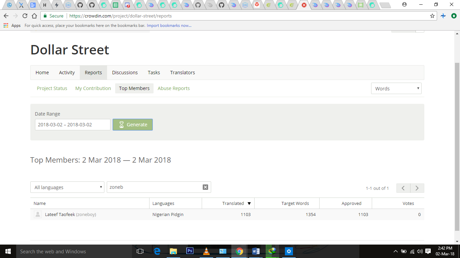Click the Date Range input field
The height and width of the screenshot is (258, 460).
73,125
